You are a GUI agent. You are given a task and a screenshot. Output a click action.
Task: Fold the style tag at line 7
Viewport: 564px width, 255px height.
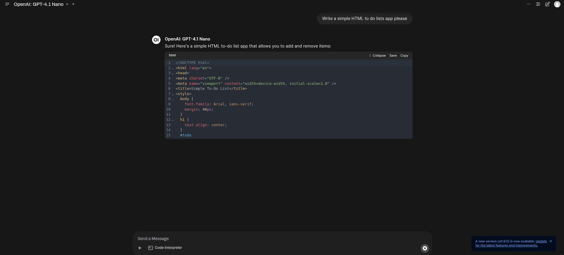(x=173, y=94)
